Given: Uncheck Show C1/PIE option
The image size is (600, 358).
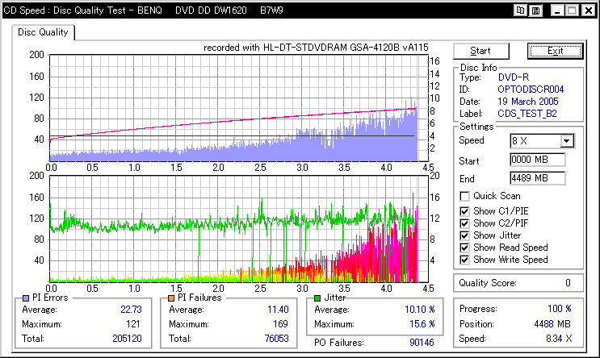Looking at the screenshot, I should [464, 211].
